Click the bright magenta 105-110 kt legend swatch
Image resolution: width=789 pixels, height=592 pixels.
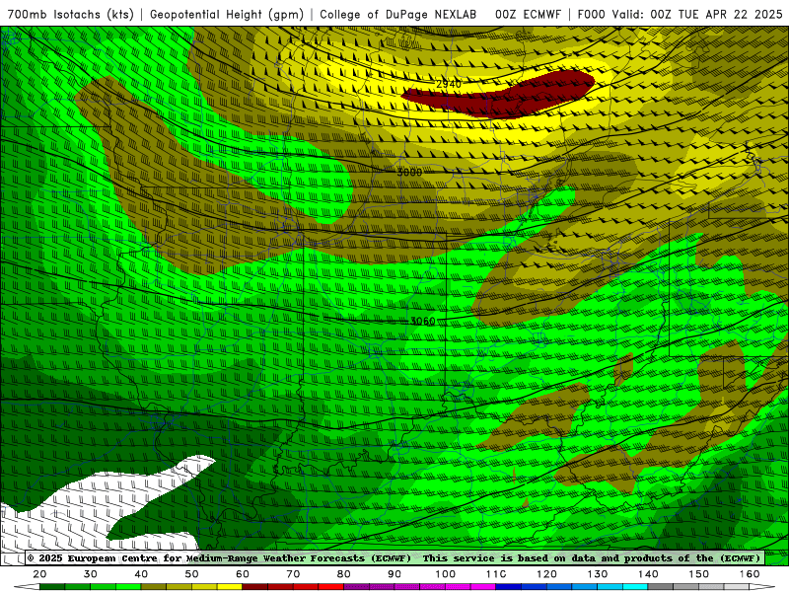483,587
